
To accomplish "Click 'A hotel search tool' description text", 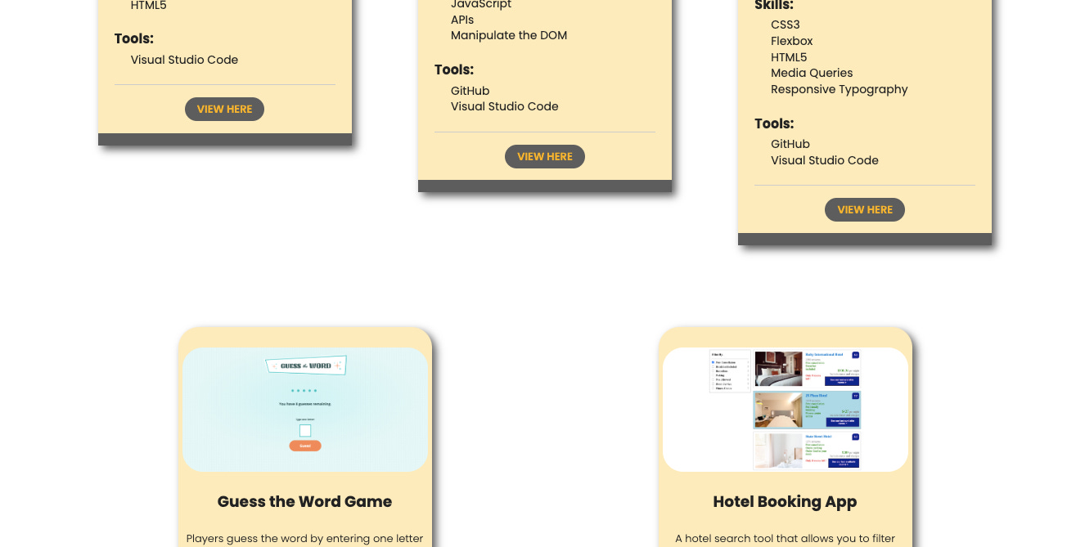I will pos(785,539).
